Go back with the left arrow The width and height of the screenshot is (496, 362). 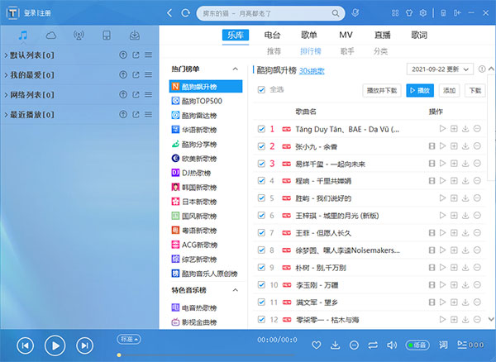[169, 13]
